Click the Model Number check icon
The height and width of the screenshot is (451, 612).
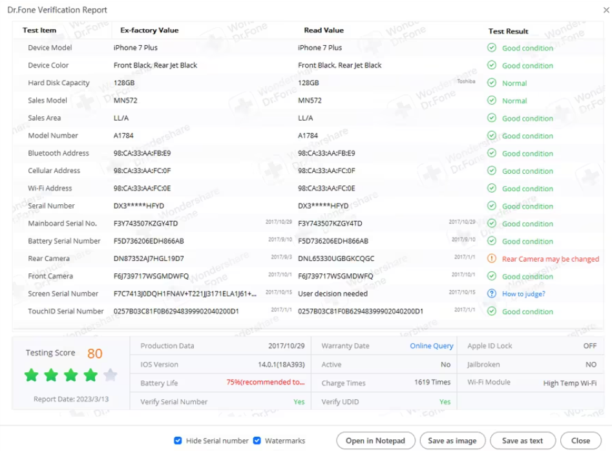point(492,136)
